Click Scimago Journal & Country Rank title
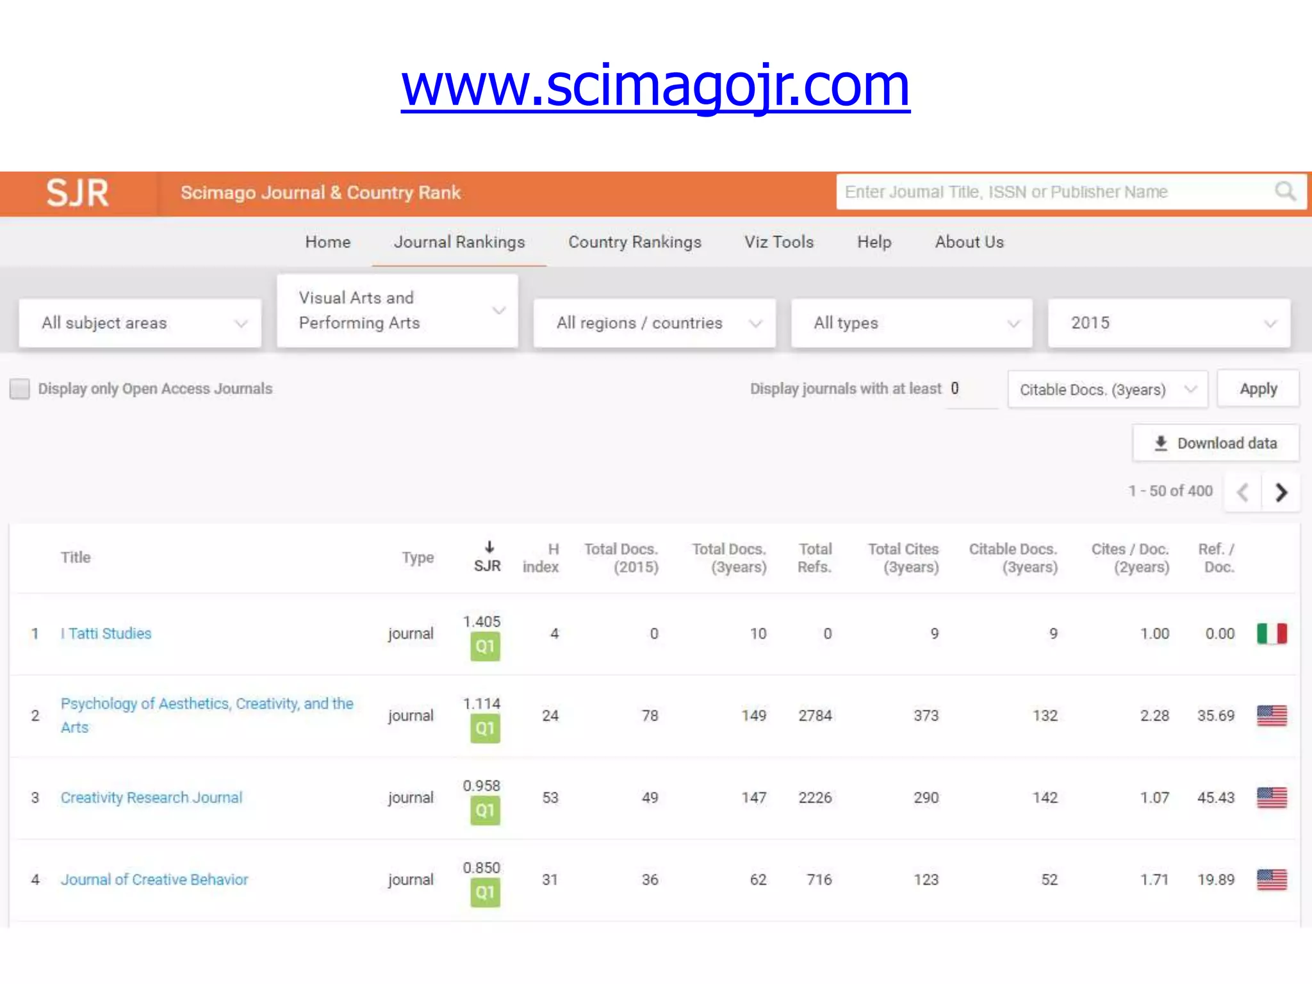Viewport: 1312px width, 984px height. (320, 193)
